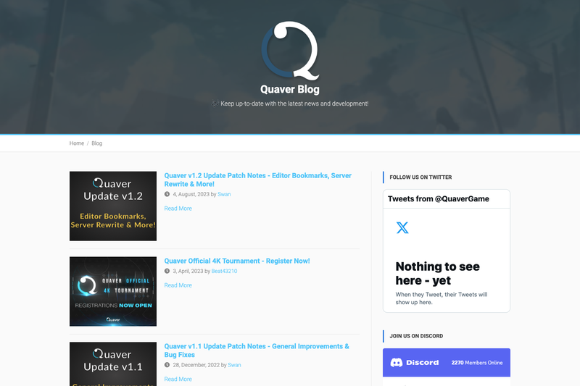Image resolution: width=580 pixels, height=386 pixels.
Task: Click the Quaver Blog title
Action: point(290,89)
